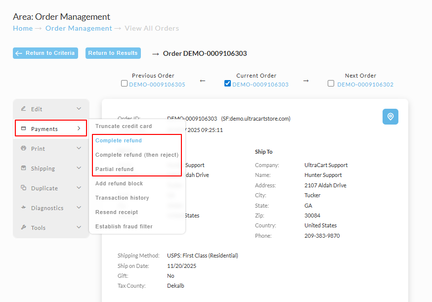Select Add refund block menu item
The height and width of the screenshot is (302, 432).
point(119,183)
